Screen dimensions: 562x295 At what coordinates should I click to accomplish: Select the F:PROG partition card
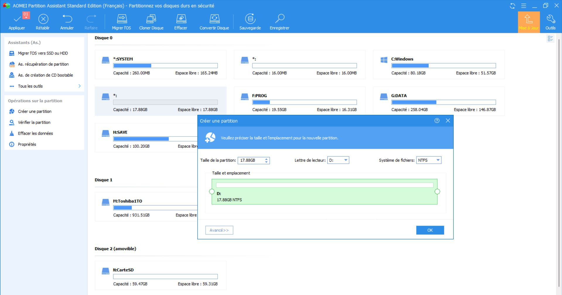click(x=300, y=101)
